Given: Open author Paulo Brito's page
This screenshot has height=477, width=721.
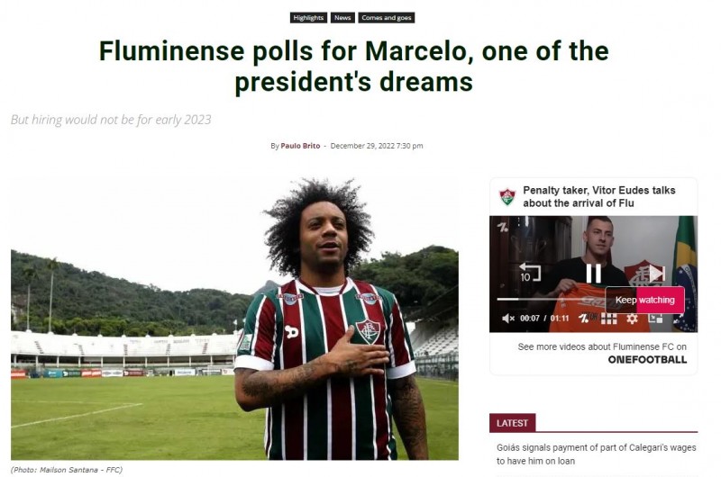Looking at the screenshot, I should click(x=300, y=146).
